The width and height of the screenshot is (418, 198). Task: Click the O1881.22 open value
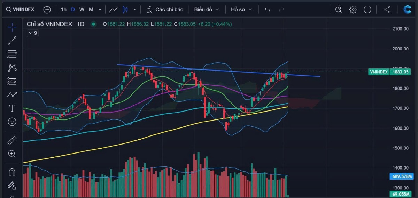pyautogui.click(x=114, y=24)
